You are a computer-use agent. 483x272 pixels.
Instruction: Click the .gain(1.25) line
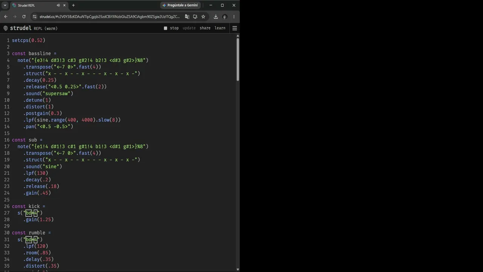[38, 219]
